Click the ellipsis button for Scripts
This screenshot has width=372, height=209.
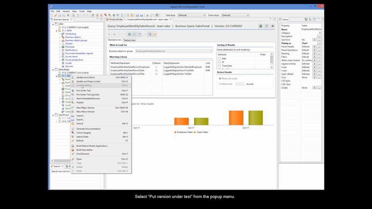point(319,88)
